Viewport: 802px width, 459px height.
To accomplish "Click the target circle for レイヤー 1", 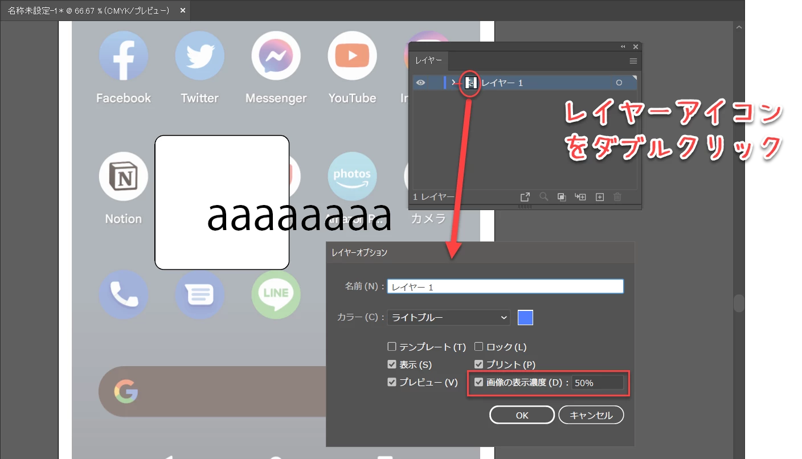I will 619,83.
